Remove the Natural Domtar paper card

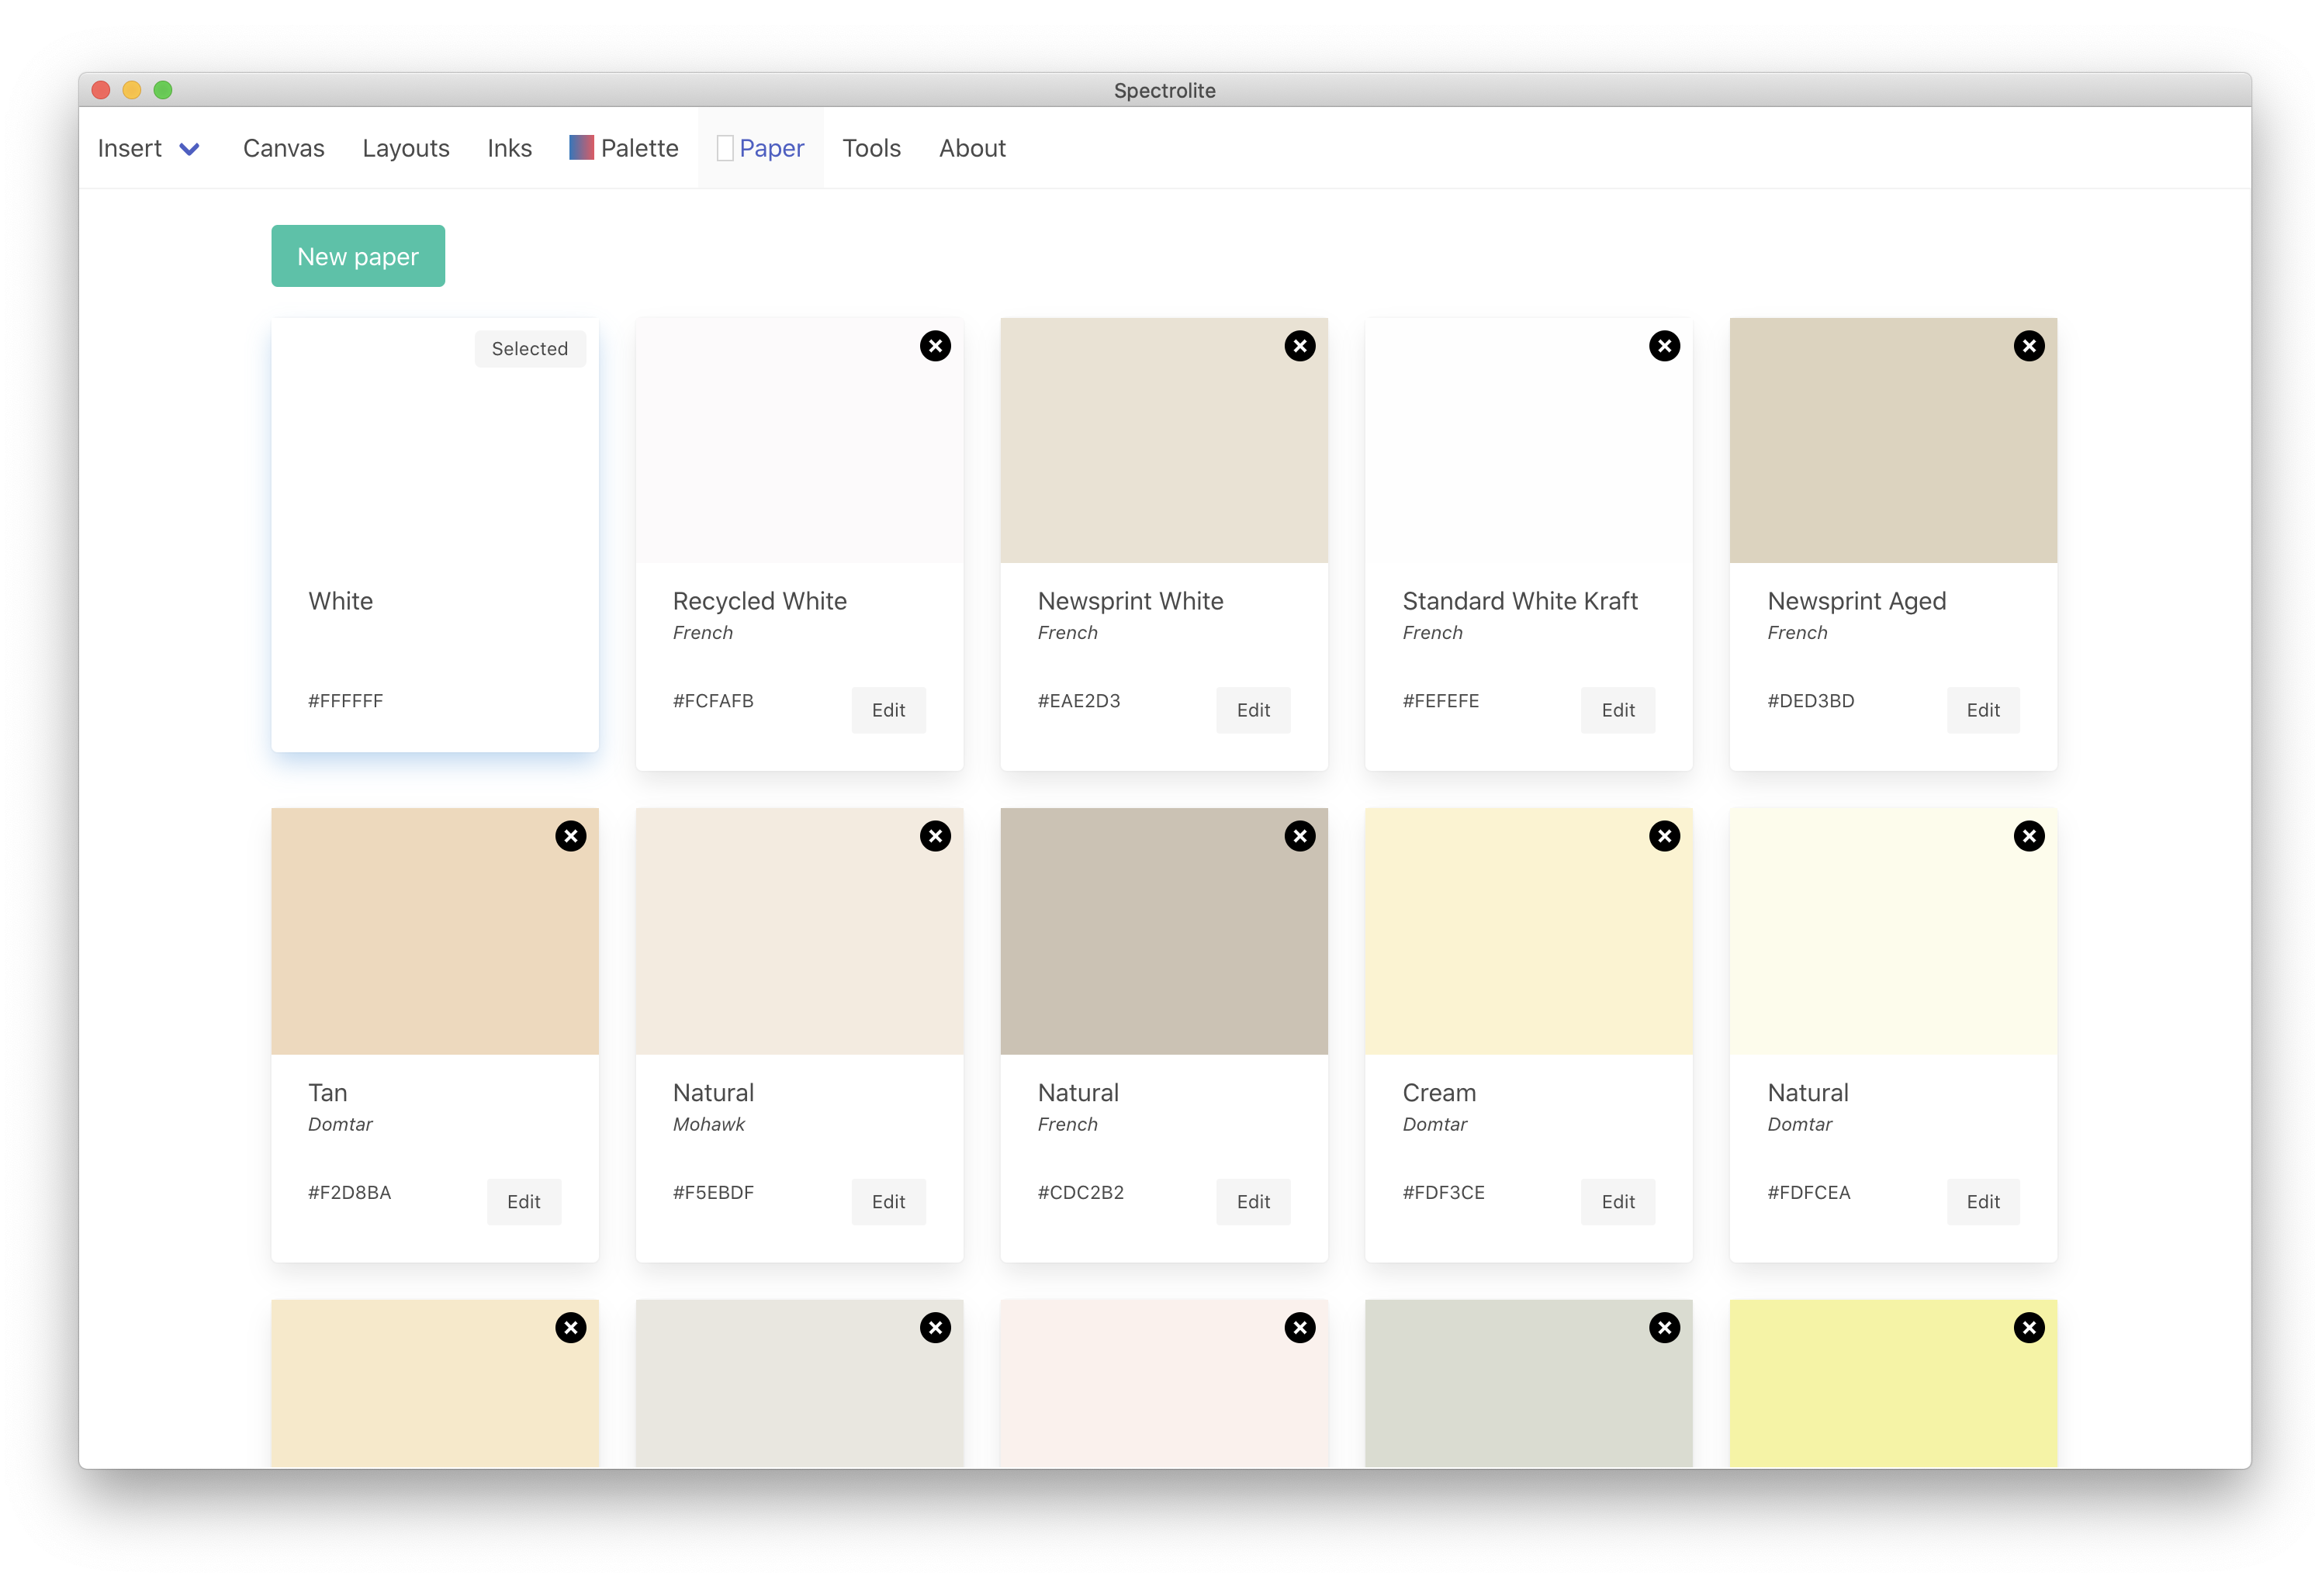(x=2028, y=836)
